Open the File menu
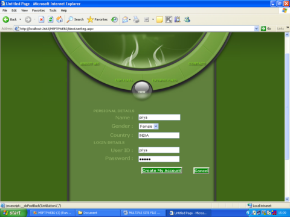Image resolution: width=290 pixels, height=217 pixels. pyautogui.click(x=5, y=10)
